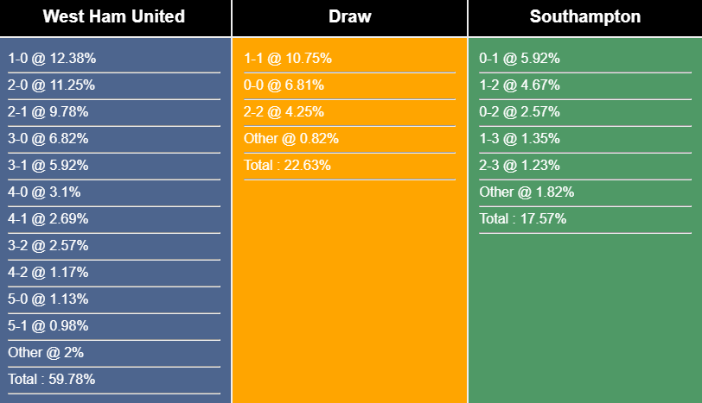The image size is (702, 403).
Task: Pick the 2-2 @ 4.25% draw
Action: pyautogui.click(x=284, y=112)
